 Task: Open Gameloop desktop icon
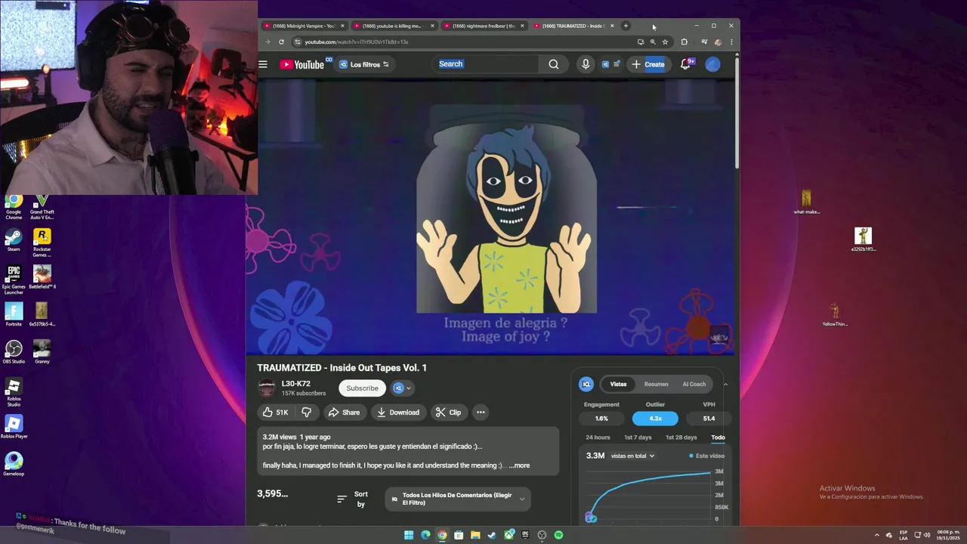click(14, 464)
